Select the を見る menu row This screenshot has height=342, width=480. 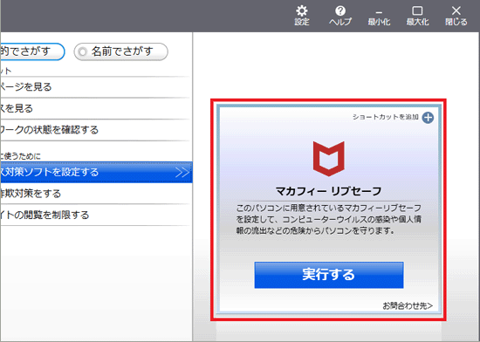pos(95,108)
